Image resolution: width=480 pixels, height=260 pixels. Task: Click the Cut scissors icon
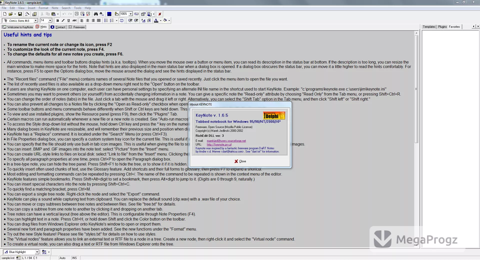coord(42,14)
